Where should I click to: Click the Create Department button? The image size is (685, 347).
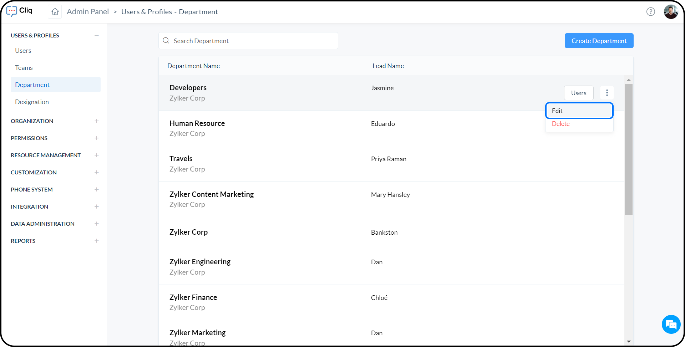[599, 41]
